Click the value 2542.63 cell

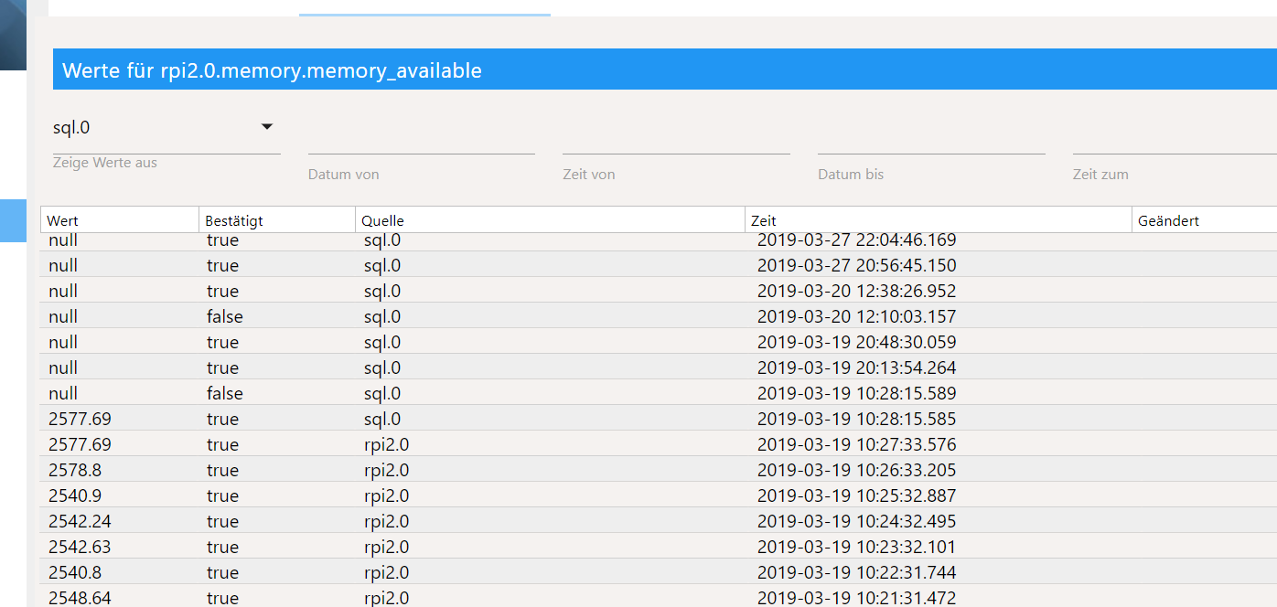(x=80, y=547)
